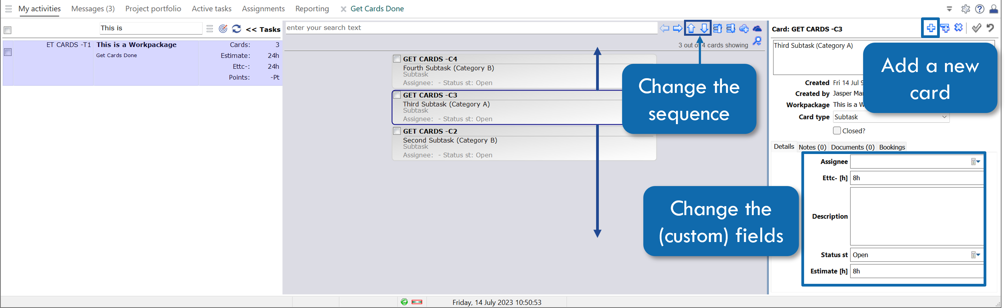Screen dimensions: 1007x308
Task: Tick the Closed? checkbox
Action: [x=836, y=130]
